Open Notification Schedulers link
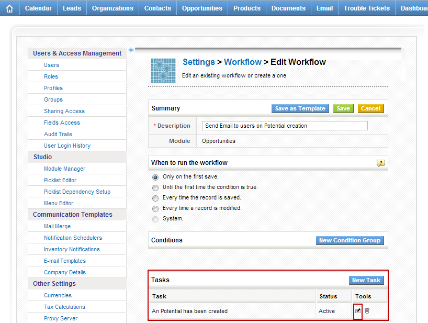Viewport: 428px width, 323px height. (73, 238)
